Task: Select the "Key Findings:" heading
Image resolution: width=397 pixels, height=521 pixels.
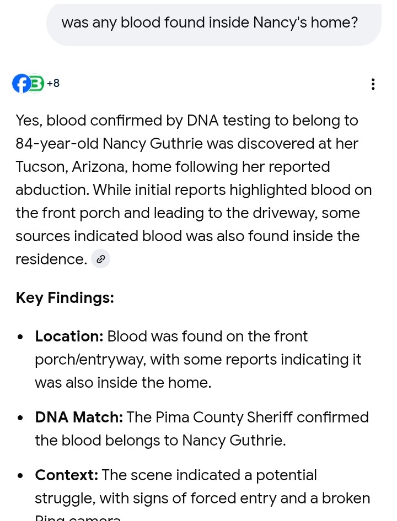Action: (65, 297)
